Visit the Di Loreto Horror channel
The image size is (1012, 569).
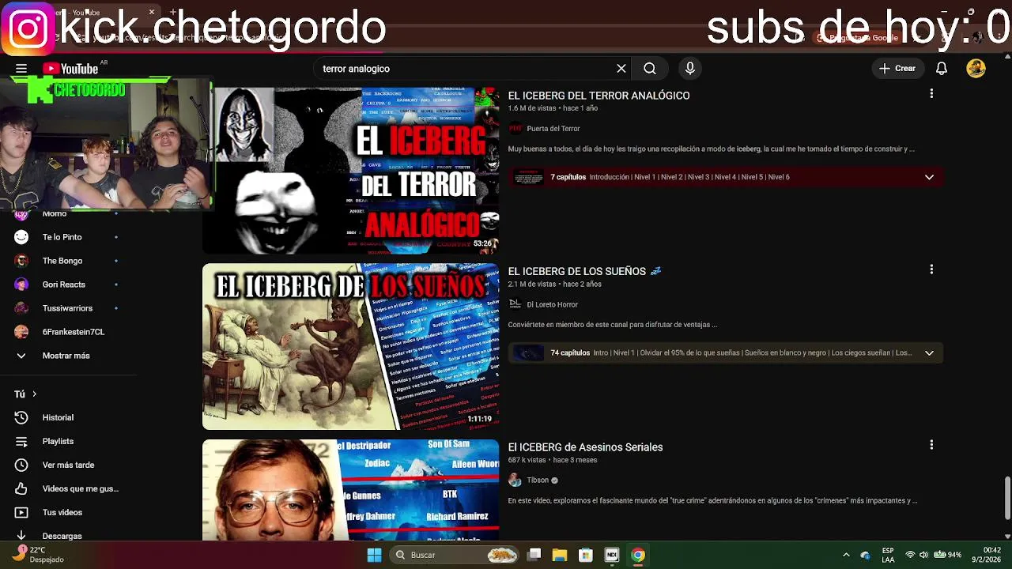(x=552, y=304)
